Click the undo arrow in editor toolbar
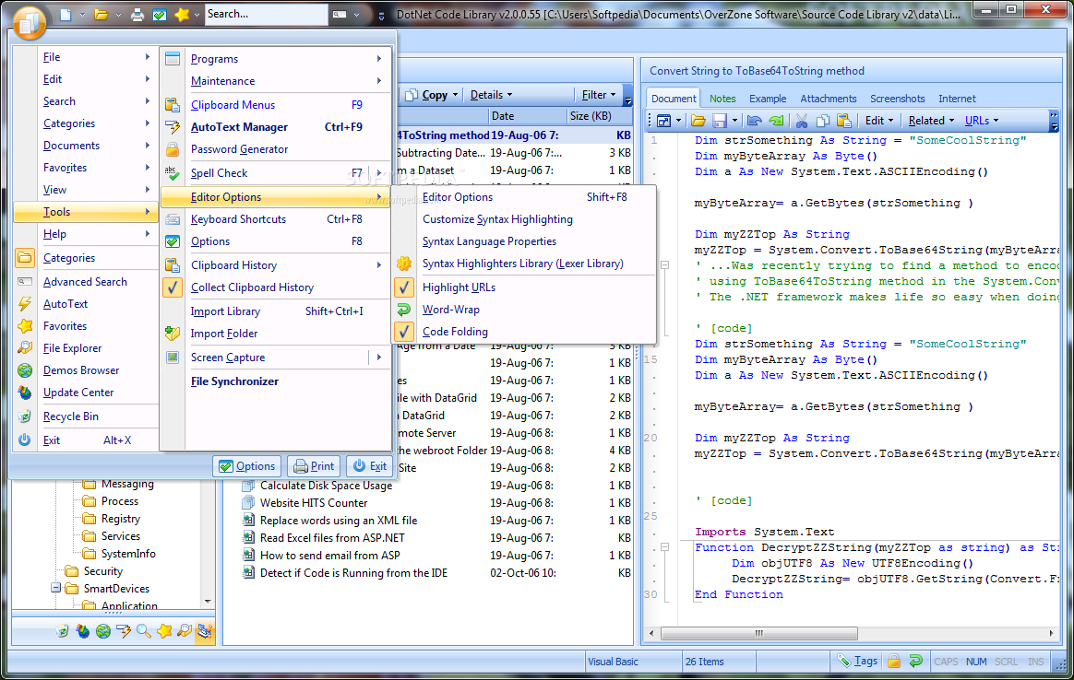This screenshot has width=1074, height=680. [x=755, y=121]
